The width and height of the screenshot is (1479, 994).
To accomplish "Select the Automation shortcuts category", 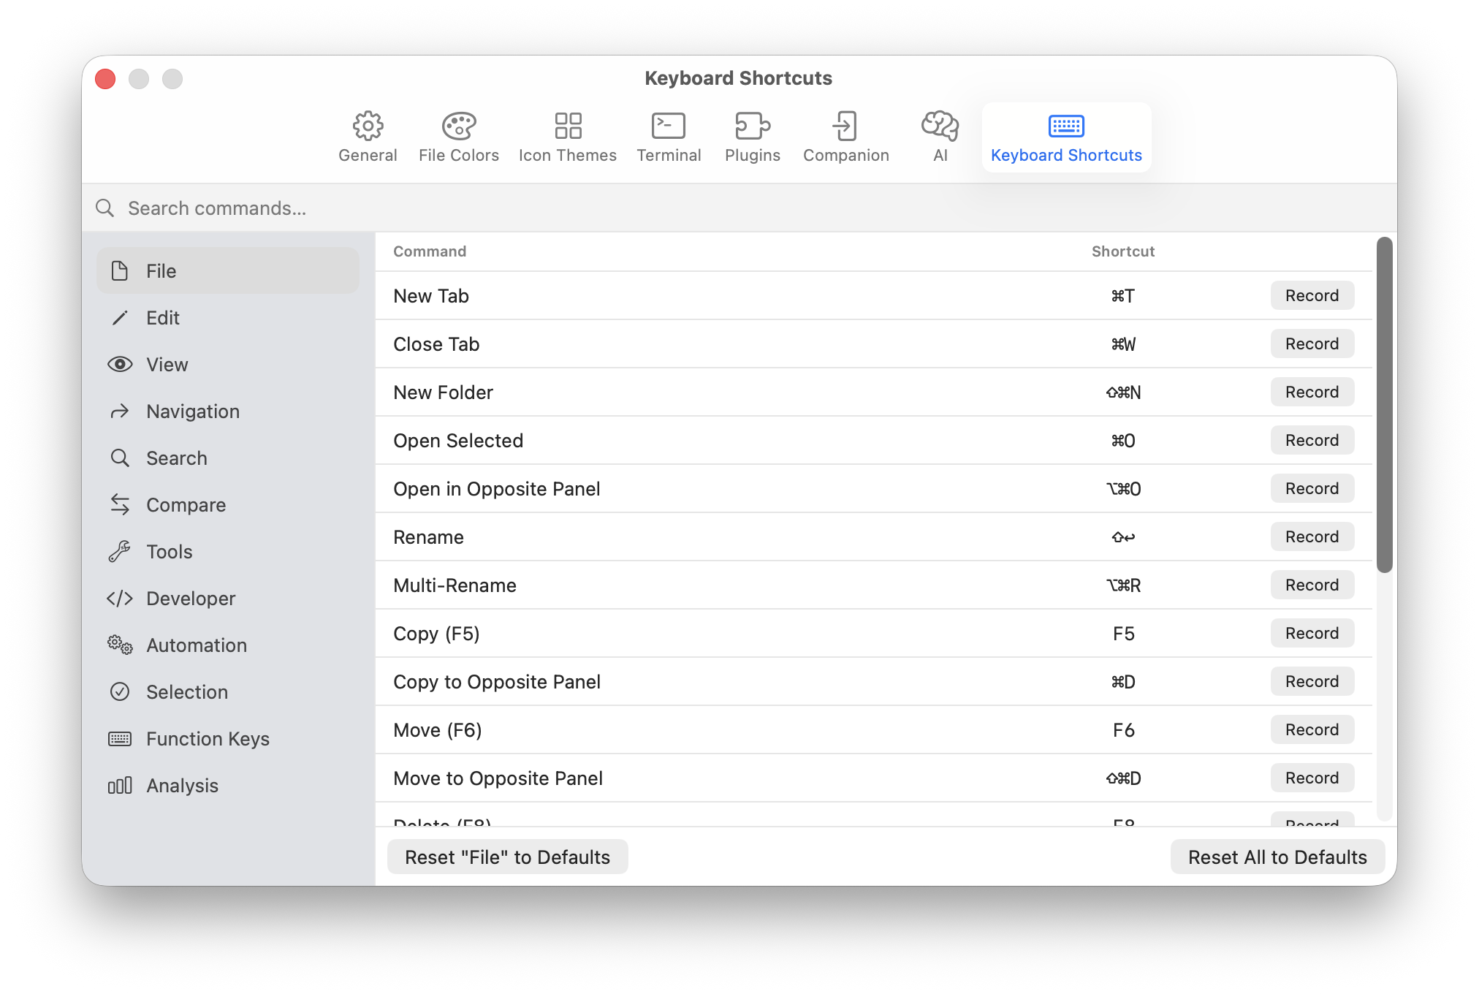I will click(x=196, y=645).
